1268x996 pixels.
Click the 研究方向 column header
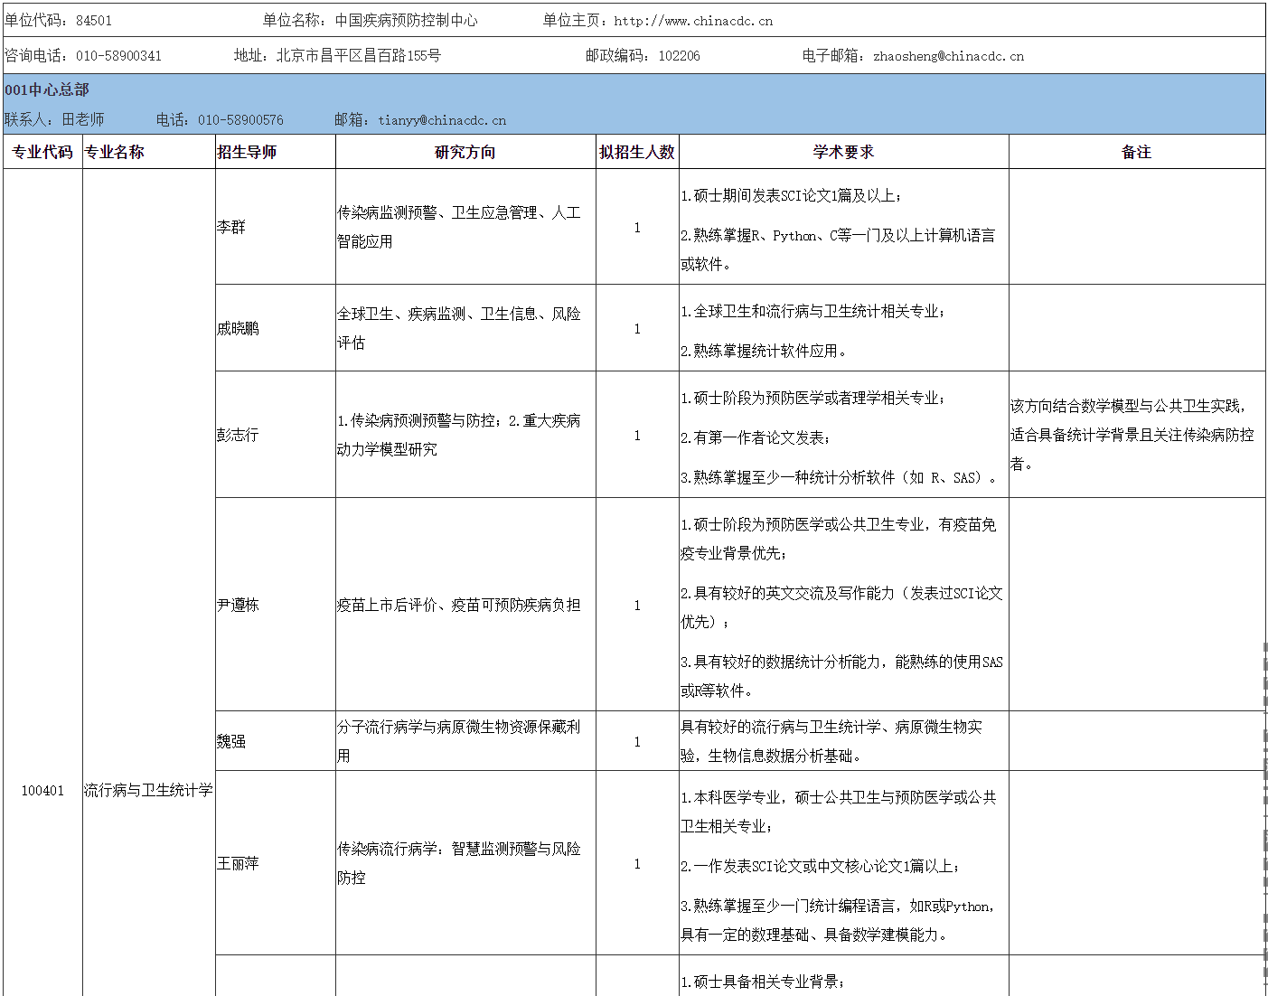[x=465, y=152]
